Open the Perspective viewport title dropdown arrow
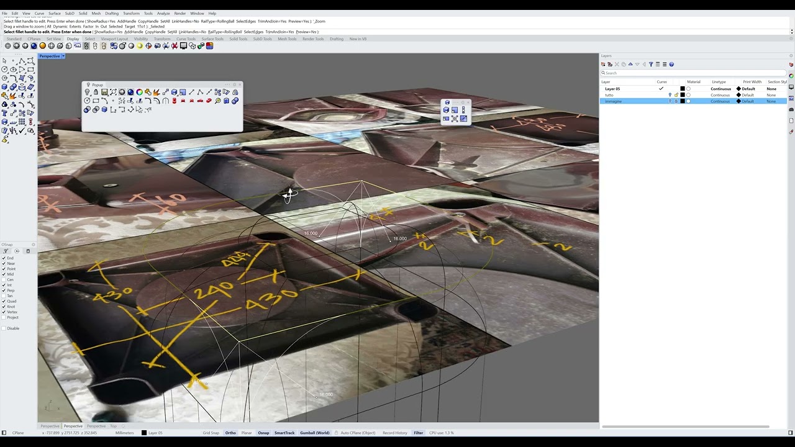 coord(63,56)
